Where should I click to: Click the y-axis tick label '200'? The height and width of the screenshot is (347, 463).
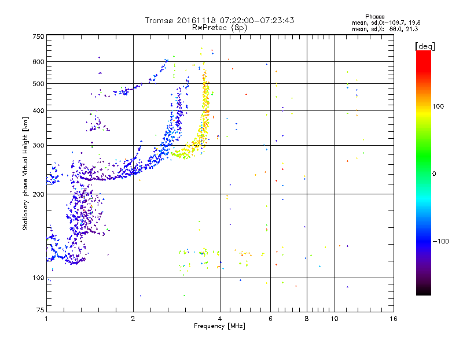[x=38, y=194]
